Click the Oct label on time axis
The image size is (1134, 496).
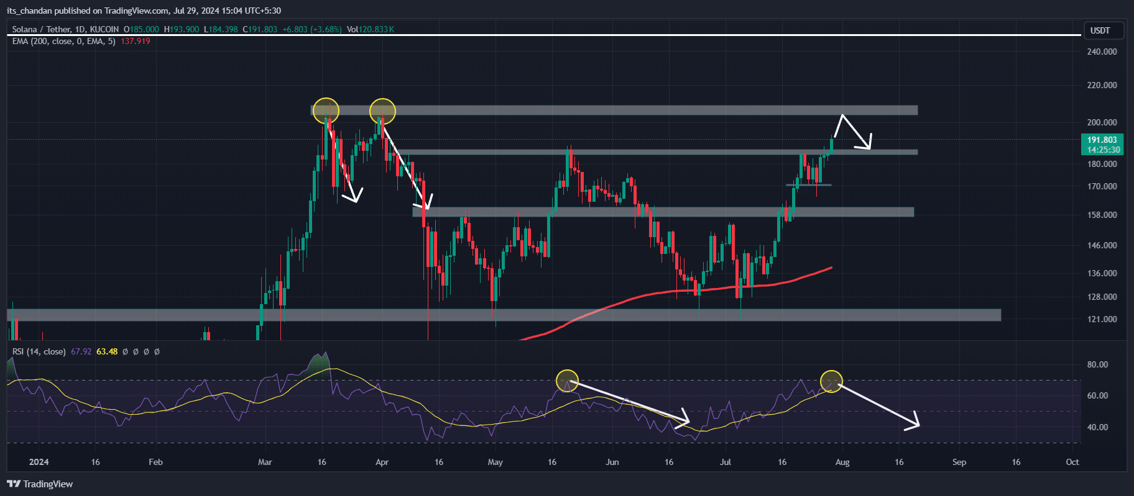pos(1072,462)
